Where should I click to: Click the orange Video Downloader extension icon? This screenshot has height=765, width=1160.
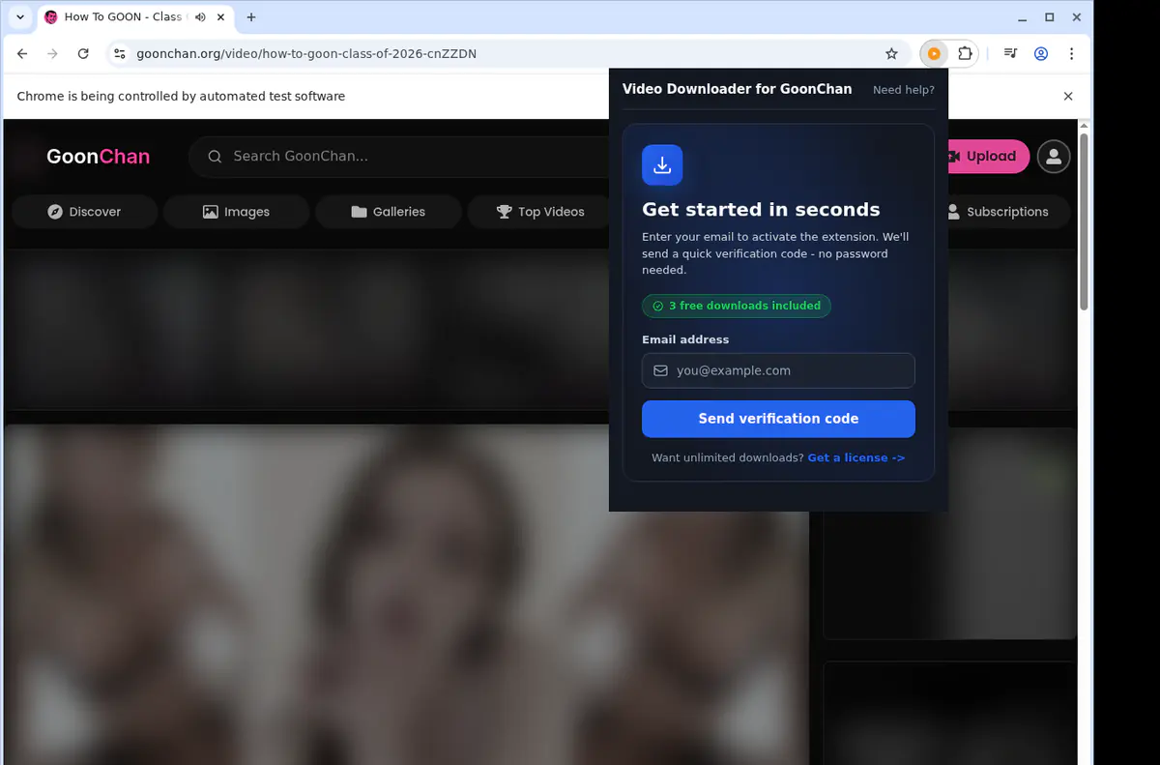point(934,54)
